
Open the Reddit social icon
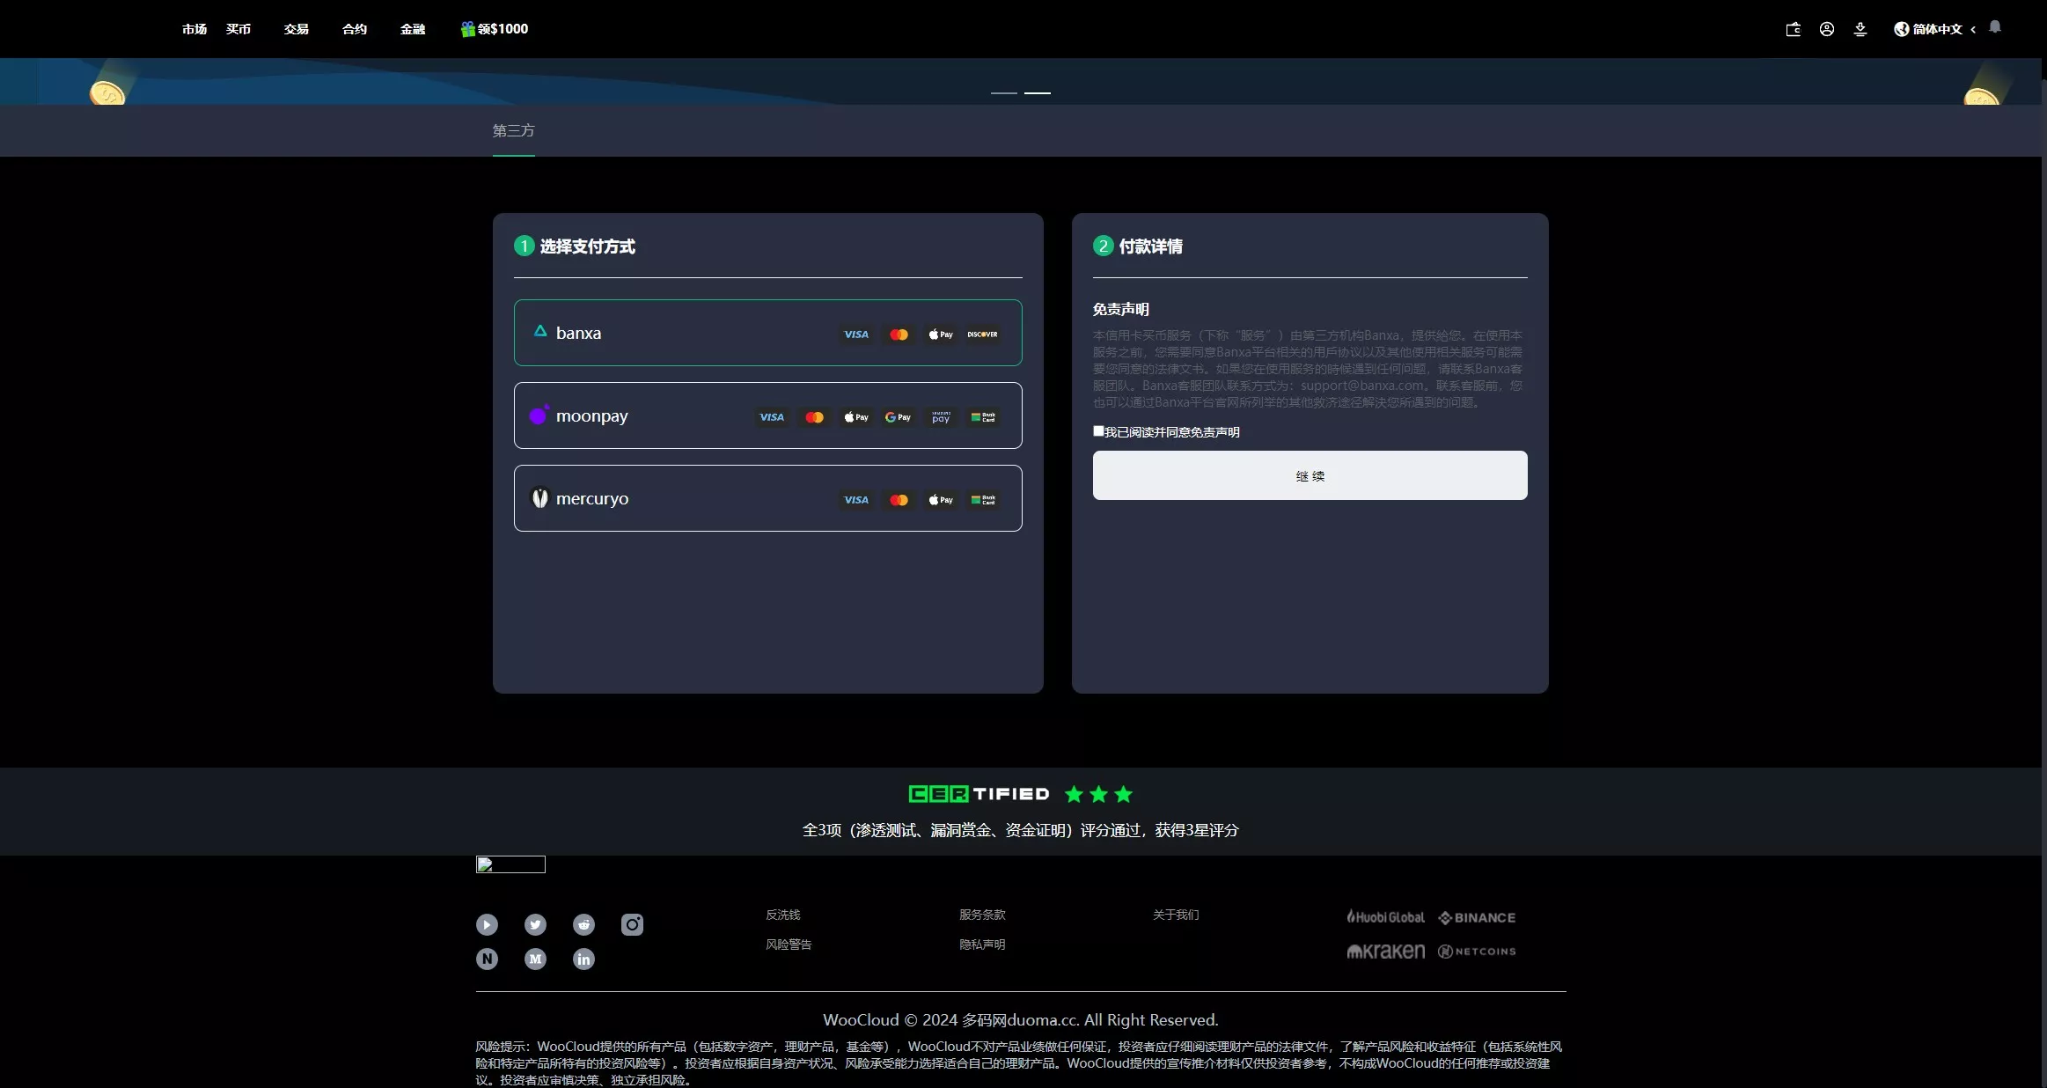583,924
